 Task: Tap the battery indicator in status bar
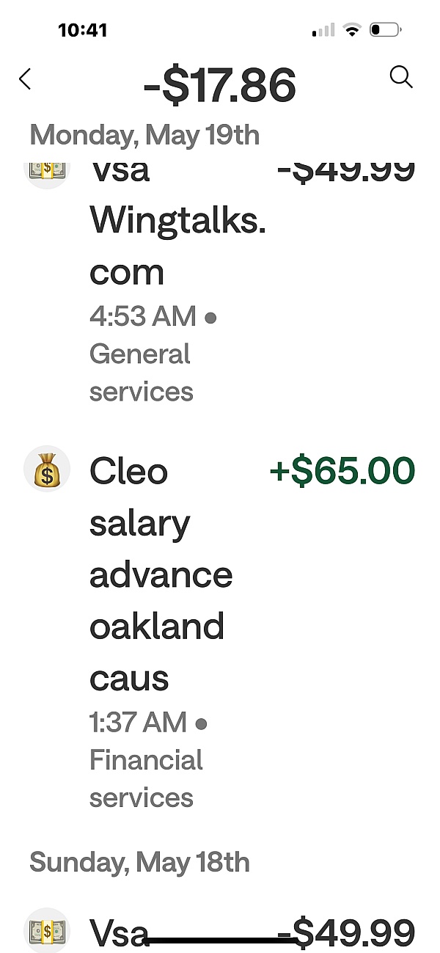point(385,30)
